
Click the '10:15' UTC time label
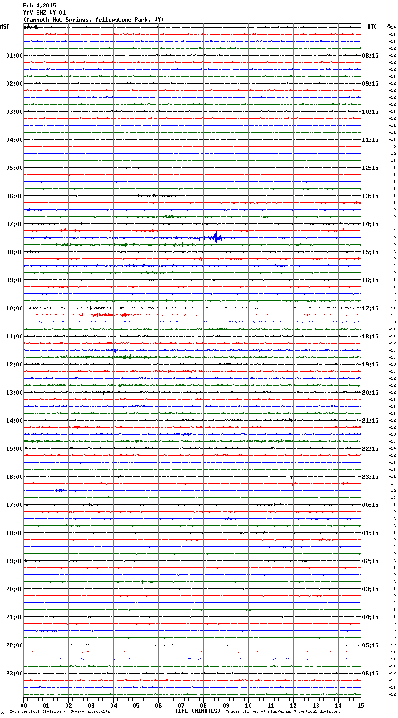coord(370,112)
